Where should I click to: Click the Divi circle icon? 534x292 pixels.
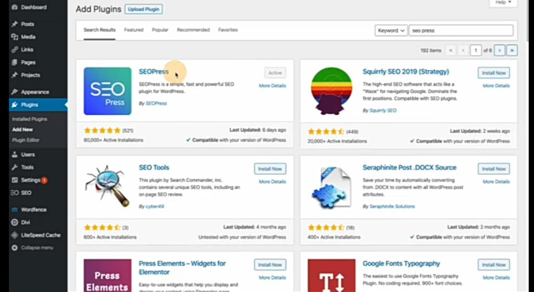[15, 222]
